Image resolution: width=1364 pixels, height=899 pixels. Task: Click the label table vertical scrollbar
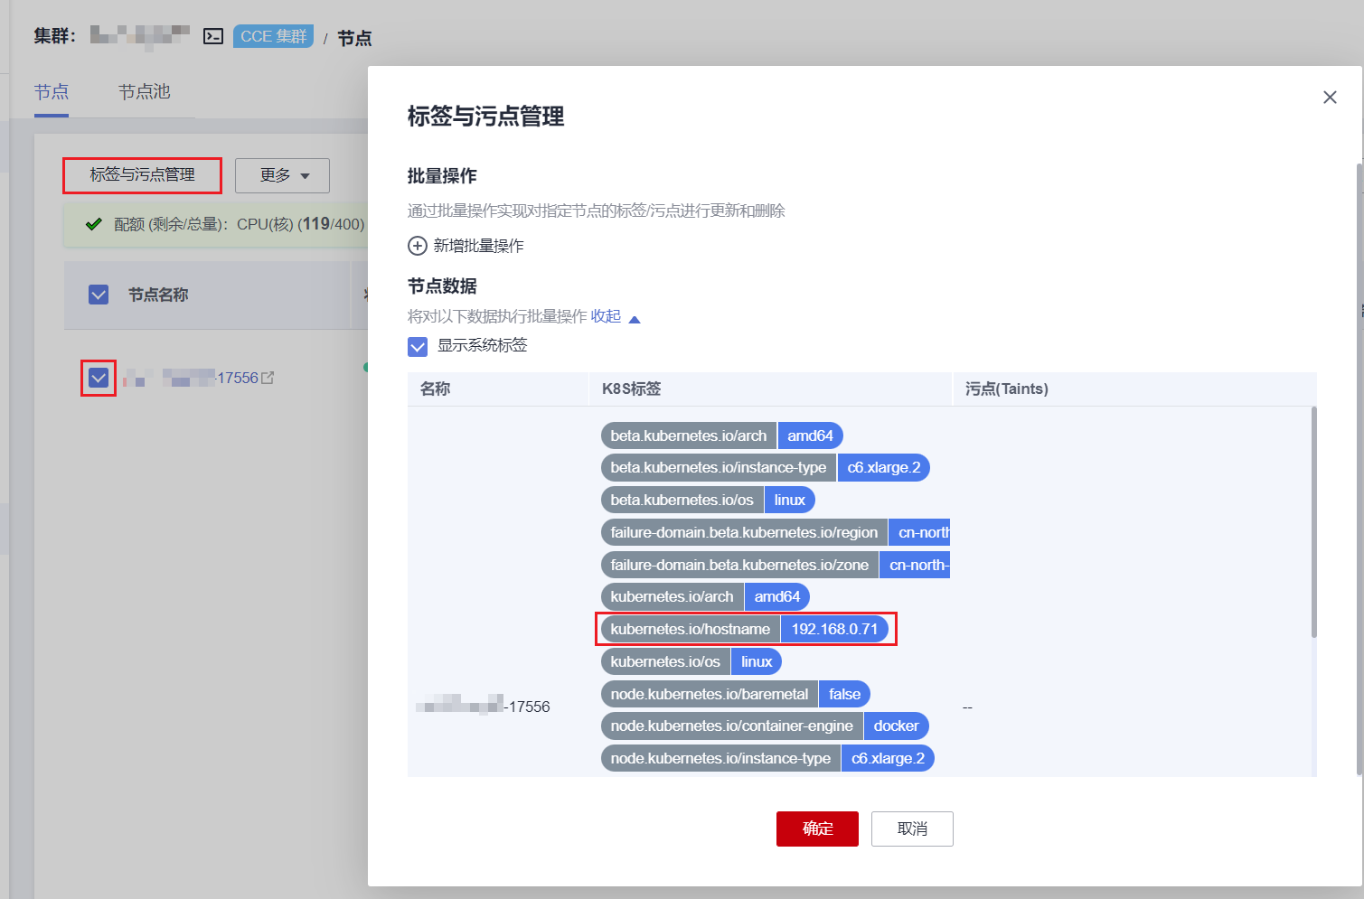click(x=1313, y=524)
